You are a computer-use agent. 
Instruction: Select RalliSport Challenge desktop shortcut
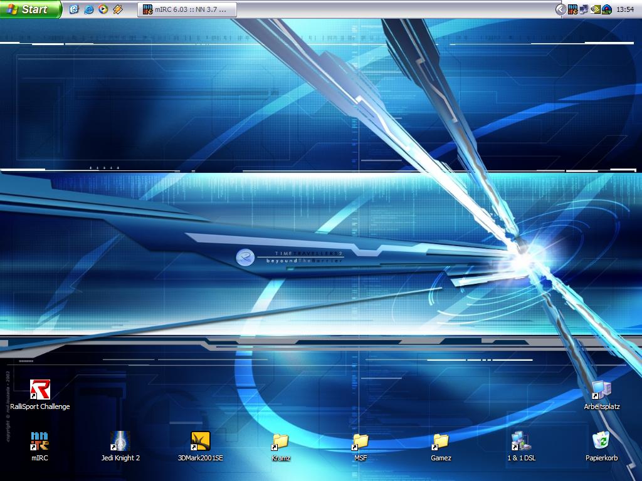pyautogui.click(x=40, y=390)
